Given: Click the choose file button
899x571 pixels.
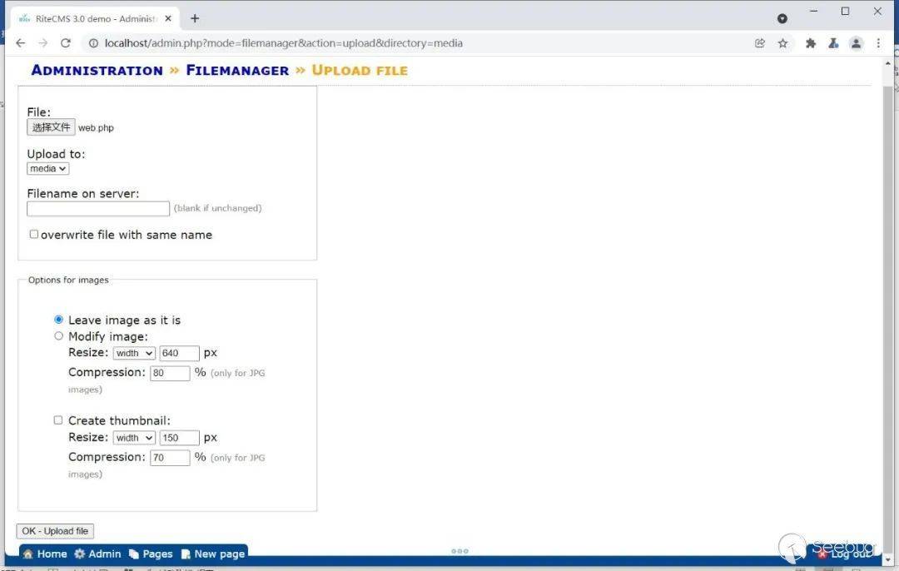Looking at the screenshot, I should coord(51,127).
